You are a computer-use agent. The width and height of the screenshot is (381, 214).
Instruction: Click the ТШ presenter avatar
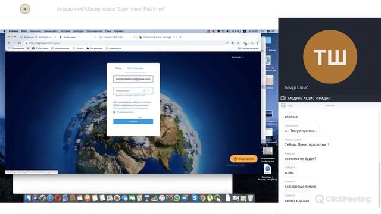[x=330, y=57]
